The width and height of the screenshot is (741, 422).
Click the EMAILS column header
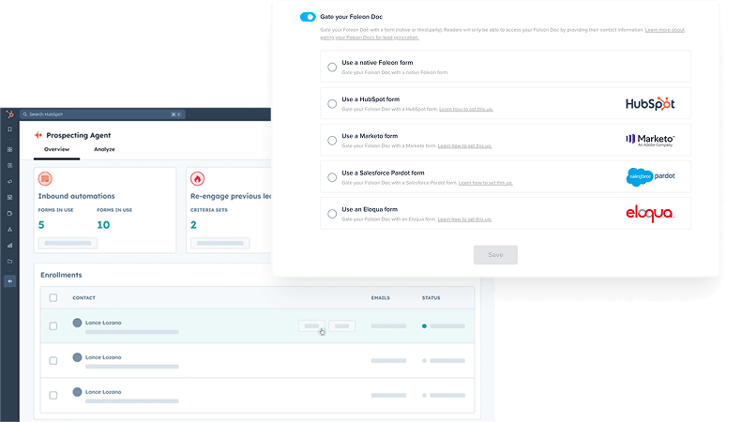click(x=381, y=297)
